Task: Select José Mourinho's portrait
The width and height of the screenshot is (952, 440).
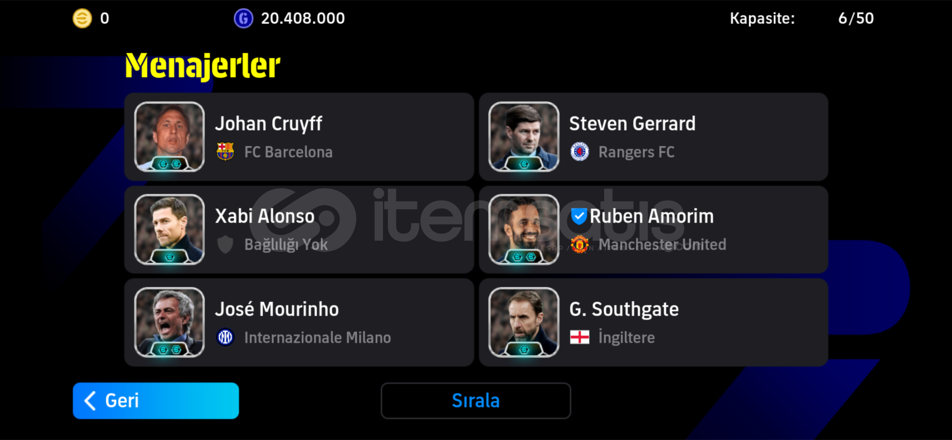Action: click(x=169, y=322)
